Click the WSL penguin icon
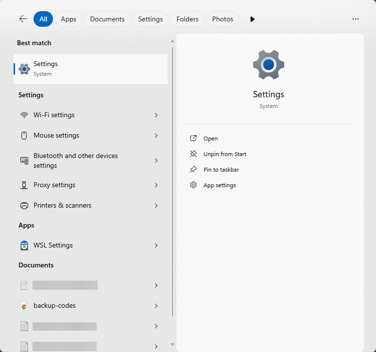Viewport: 376px width, 352px height. 24,246
